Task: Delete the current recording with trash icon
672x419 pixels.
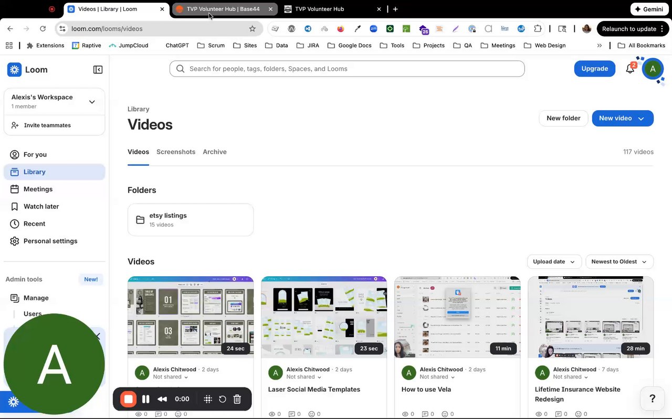Action: pyautogui.click(x=237, y=399)
